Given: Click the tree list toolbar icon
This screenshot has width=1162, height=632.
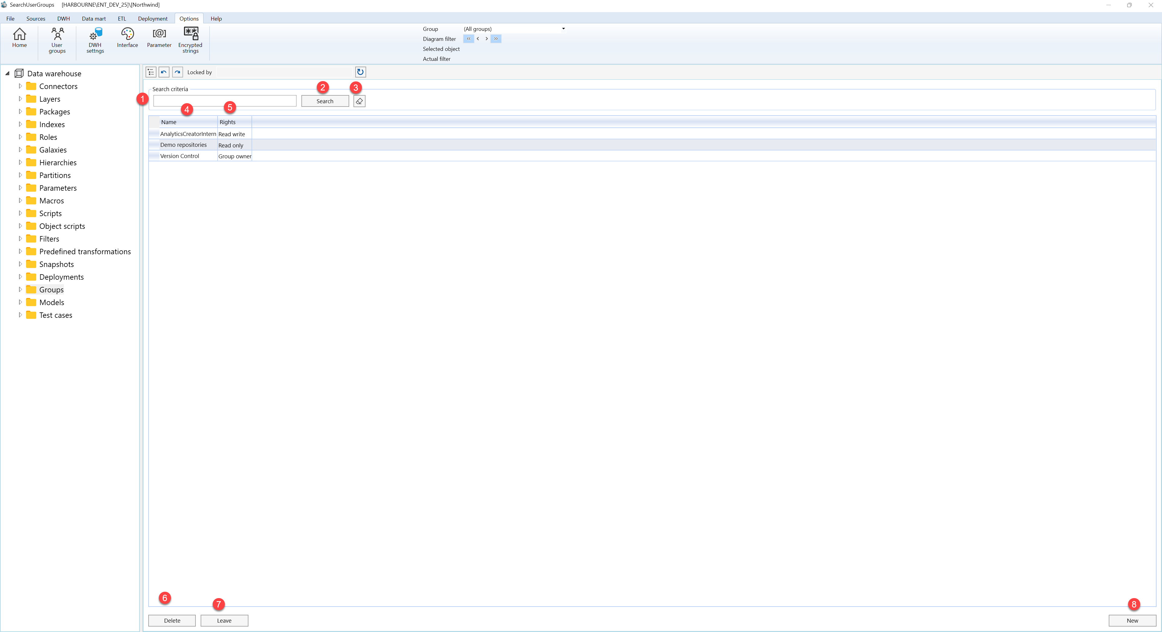Looking at the screenshot, I should pos(151,72).
